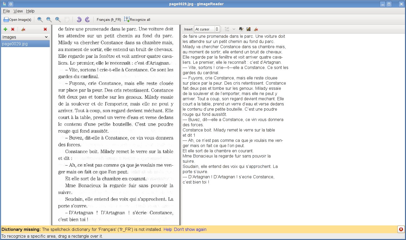Click output line 'c'est bien toi !'
This screenshot has width=406, height=240.
pyautogui.click(x=196, y=182)
